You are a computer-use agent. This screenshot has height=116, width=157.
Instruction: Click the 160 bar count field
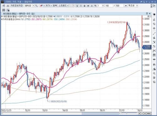point(109,6)
